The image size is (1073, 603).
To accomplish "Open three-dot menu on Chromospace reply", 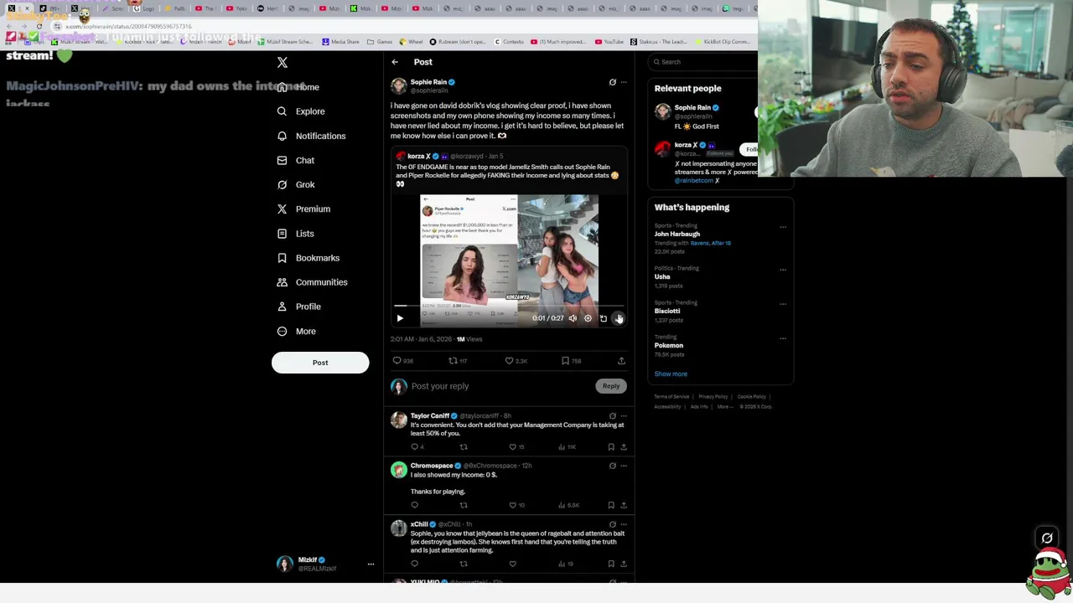I will pos(624,466).
